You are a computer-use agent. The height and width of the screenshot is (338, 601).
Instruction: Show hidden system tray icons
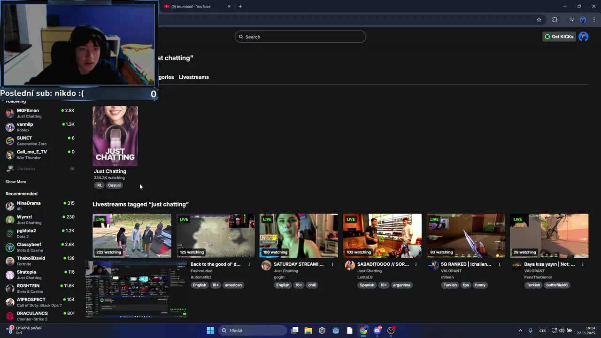[x=520, y=330]
